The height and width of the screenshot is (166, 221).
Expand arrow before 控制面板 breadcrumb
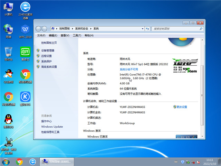(57, 29)
